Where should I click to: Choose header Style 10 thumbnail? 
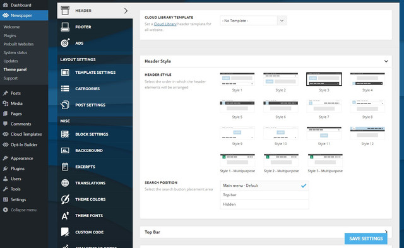pos(280,133)
